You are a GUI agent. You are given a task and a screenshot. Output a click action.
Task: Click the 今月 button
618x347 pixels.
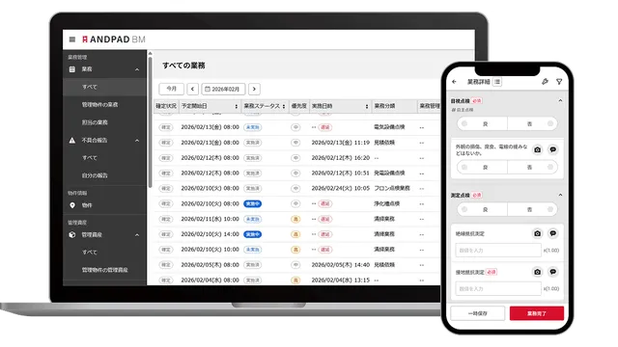[172, 89]
